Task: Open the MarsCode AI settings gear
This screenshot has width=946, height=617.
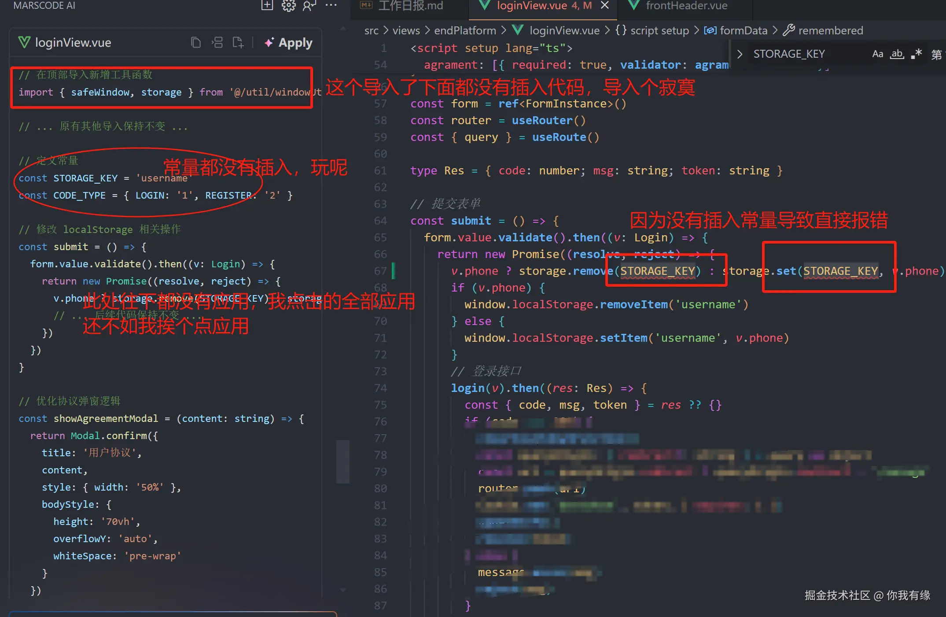Action: coord(289,6)
